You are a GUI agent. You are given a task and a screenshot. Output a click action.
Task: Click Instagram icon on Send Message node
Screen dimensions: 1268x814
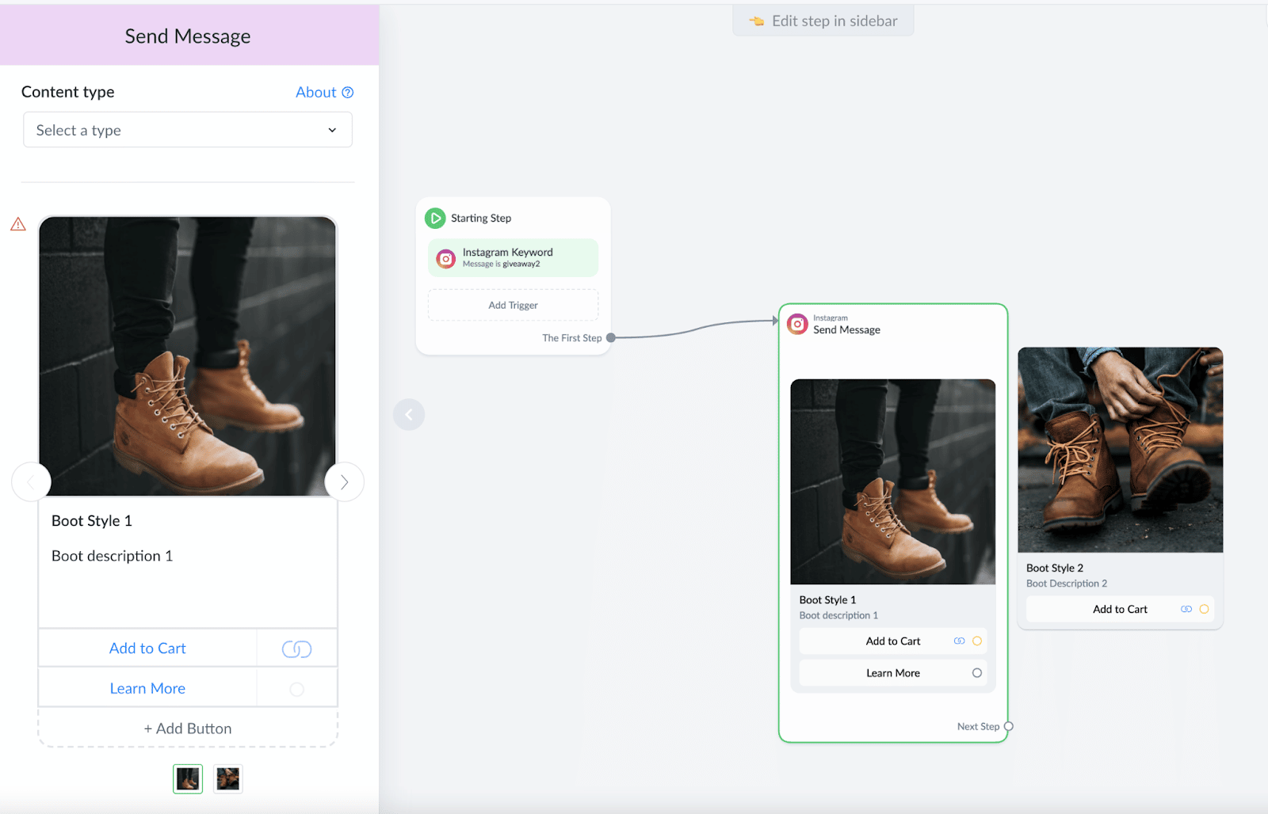pos(797,324)
